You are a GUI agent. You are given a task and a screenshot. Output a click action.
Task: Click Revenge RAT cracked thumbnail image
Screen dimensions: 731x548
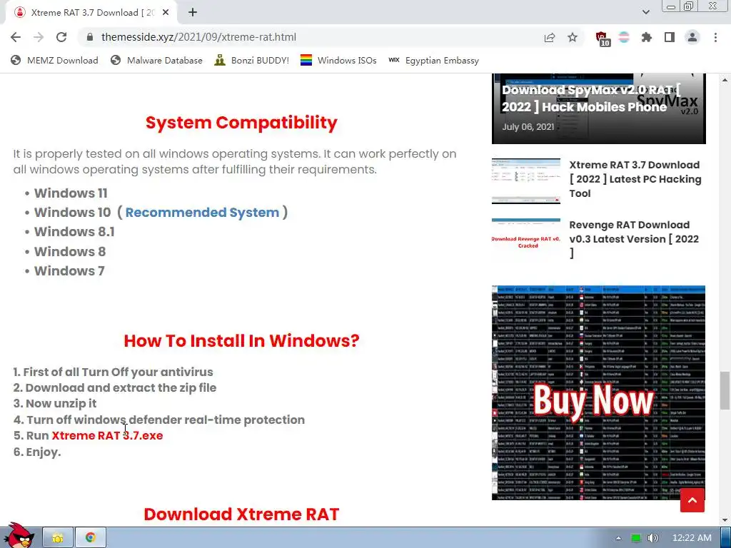526,240
